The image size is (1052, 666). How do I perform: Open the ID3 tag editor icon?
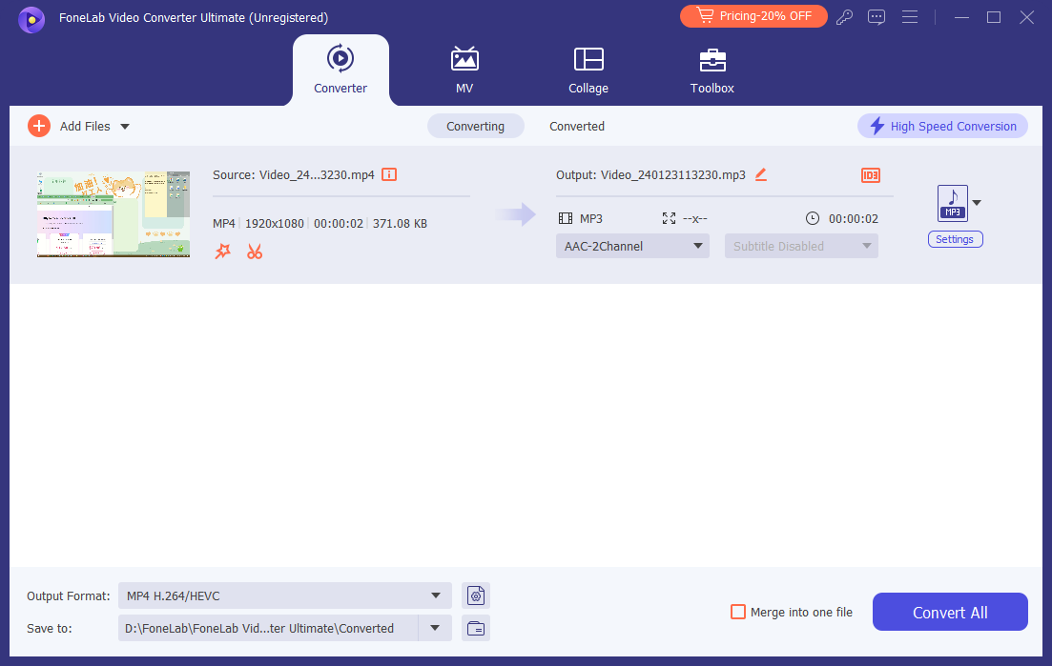coord(870,175)
